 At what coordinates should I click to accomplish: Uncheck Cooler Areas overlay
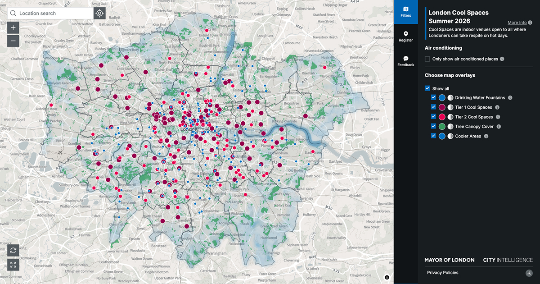click(x=433, y=136)
